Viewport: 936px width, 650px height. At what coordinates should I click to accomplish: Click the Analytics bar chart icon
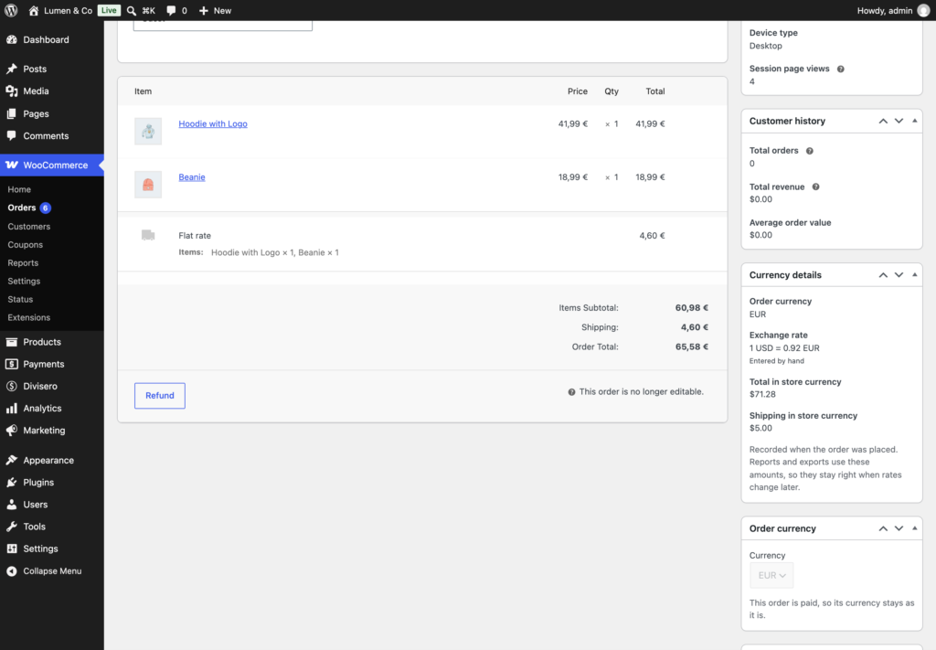(12, 409)
